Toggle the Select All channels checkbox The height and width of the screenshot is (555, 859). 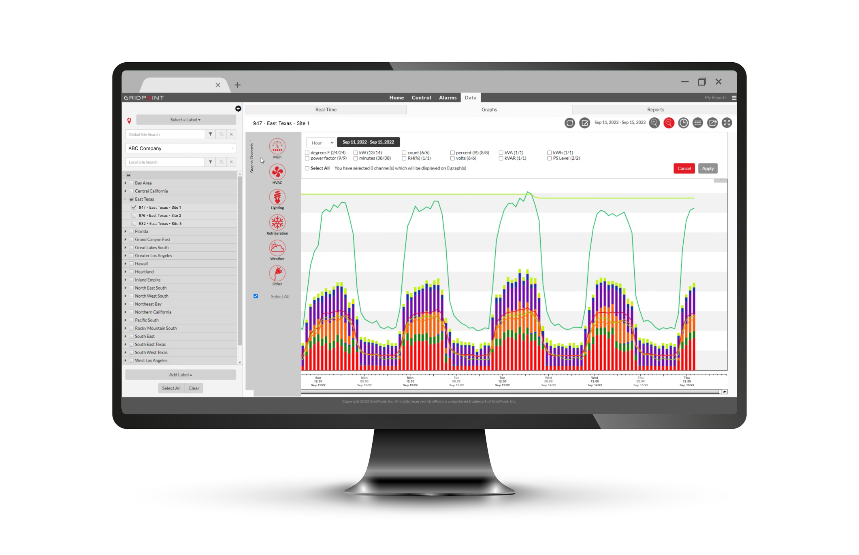[x=306, y=169]
